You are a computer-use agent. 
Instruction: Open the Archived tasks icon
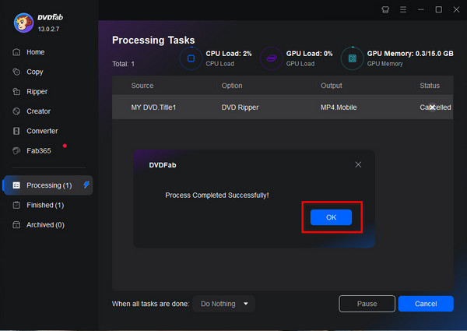(x=16, y=224)
